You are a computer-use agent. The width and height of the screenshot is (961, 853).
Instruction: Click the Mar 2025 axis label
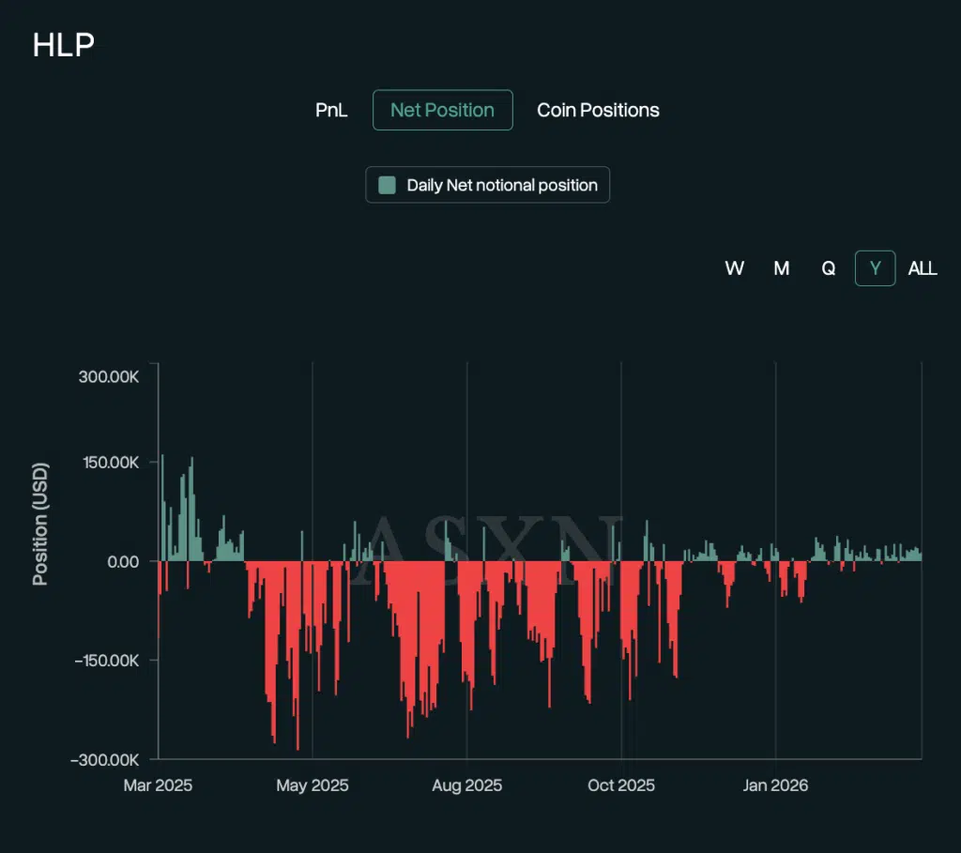[158, 785]
